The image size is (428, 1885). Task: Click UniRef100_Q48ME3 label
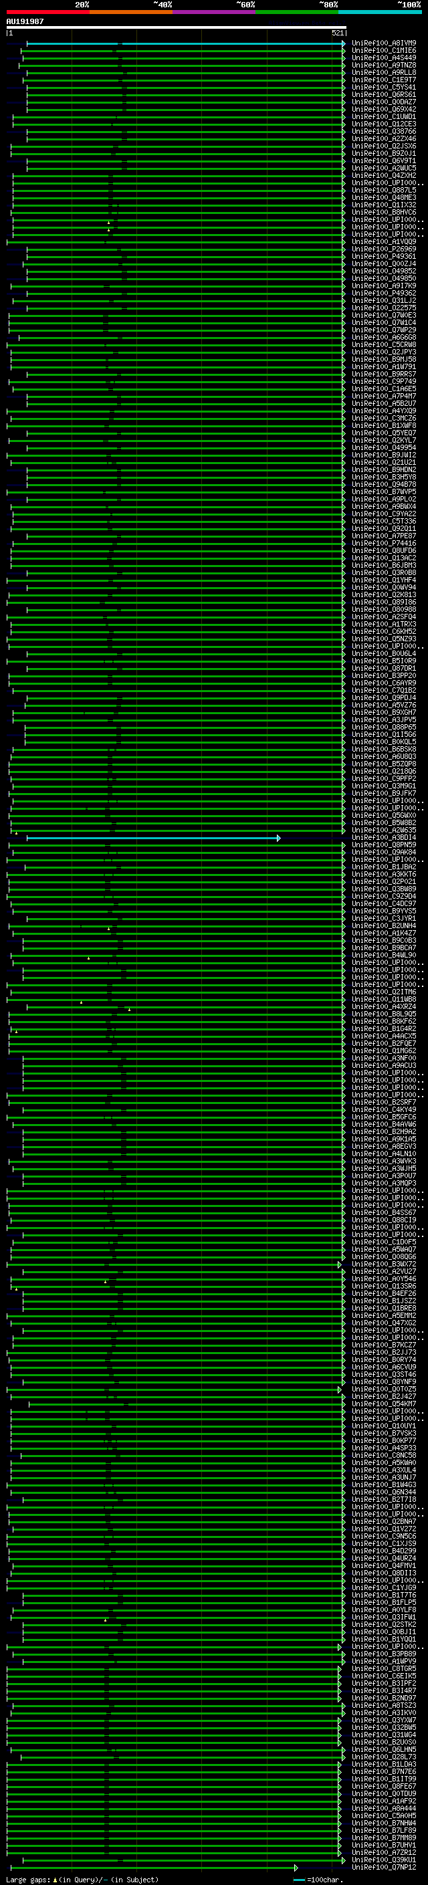point(383,197)
